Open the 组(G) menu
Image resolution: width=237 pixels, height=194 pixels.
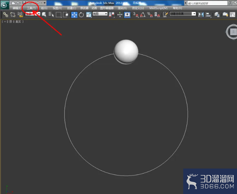[x=44, y=8]
